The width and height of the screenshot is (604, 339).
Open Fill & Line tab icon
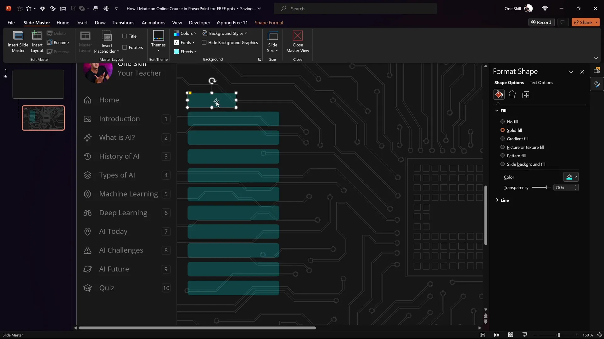tap(499, 94)
